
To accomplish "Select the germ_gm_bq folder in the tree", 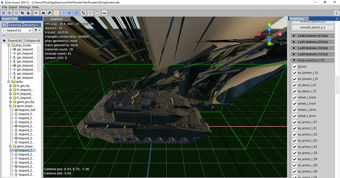I will [x=26, y=102].
